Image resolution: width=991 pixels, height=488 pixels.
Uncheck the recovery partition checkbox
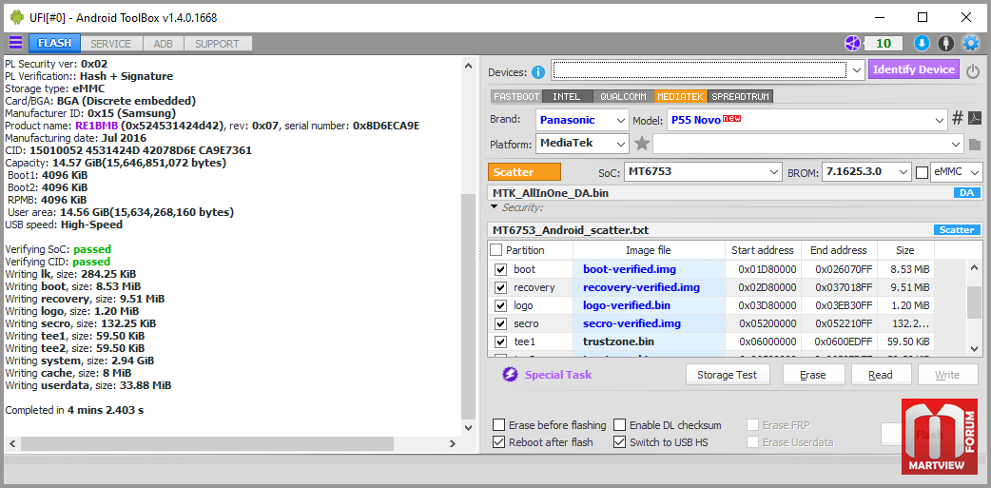pos(500,287)
